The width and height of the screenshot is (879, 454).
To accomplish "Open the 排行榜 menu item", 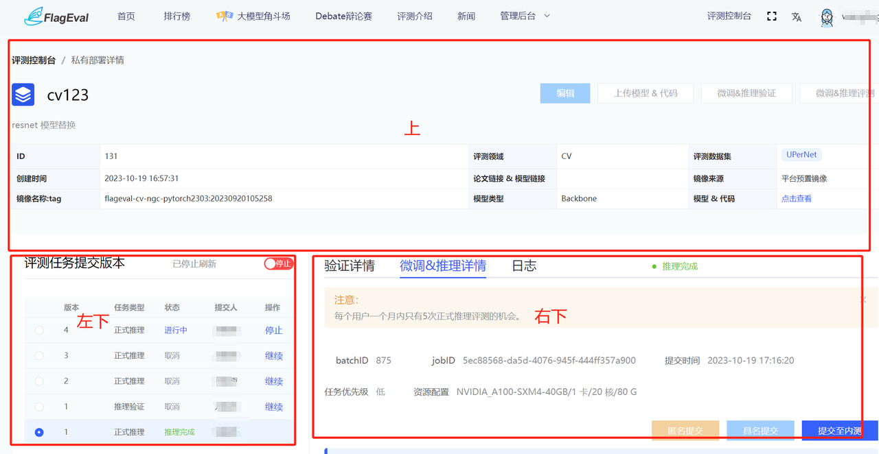I will tap(177, 16).
